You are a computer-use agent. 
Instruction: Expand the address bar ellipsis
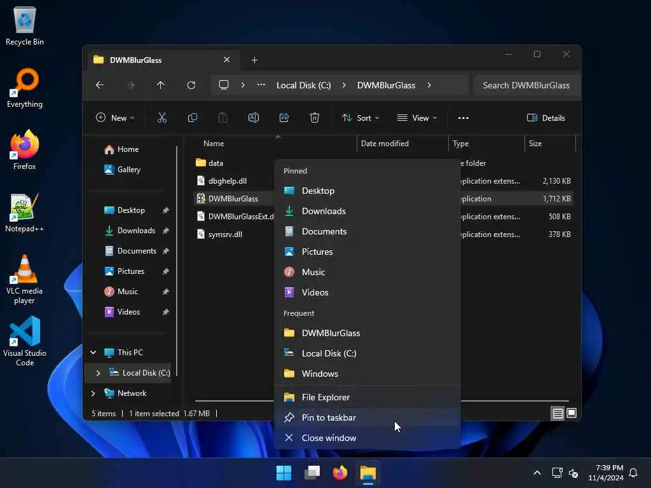point(261,85)
